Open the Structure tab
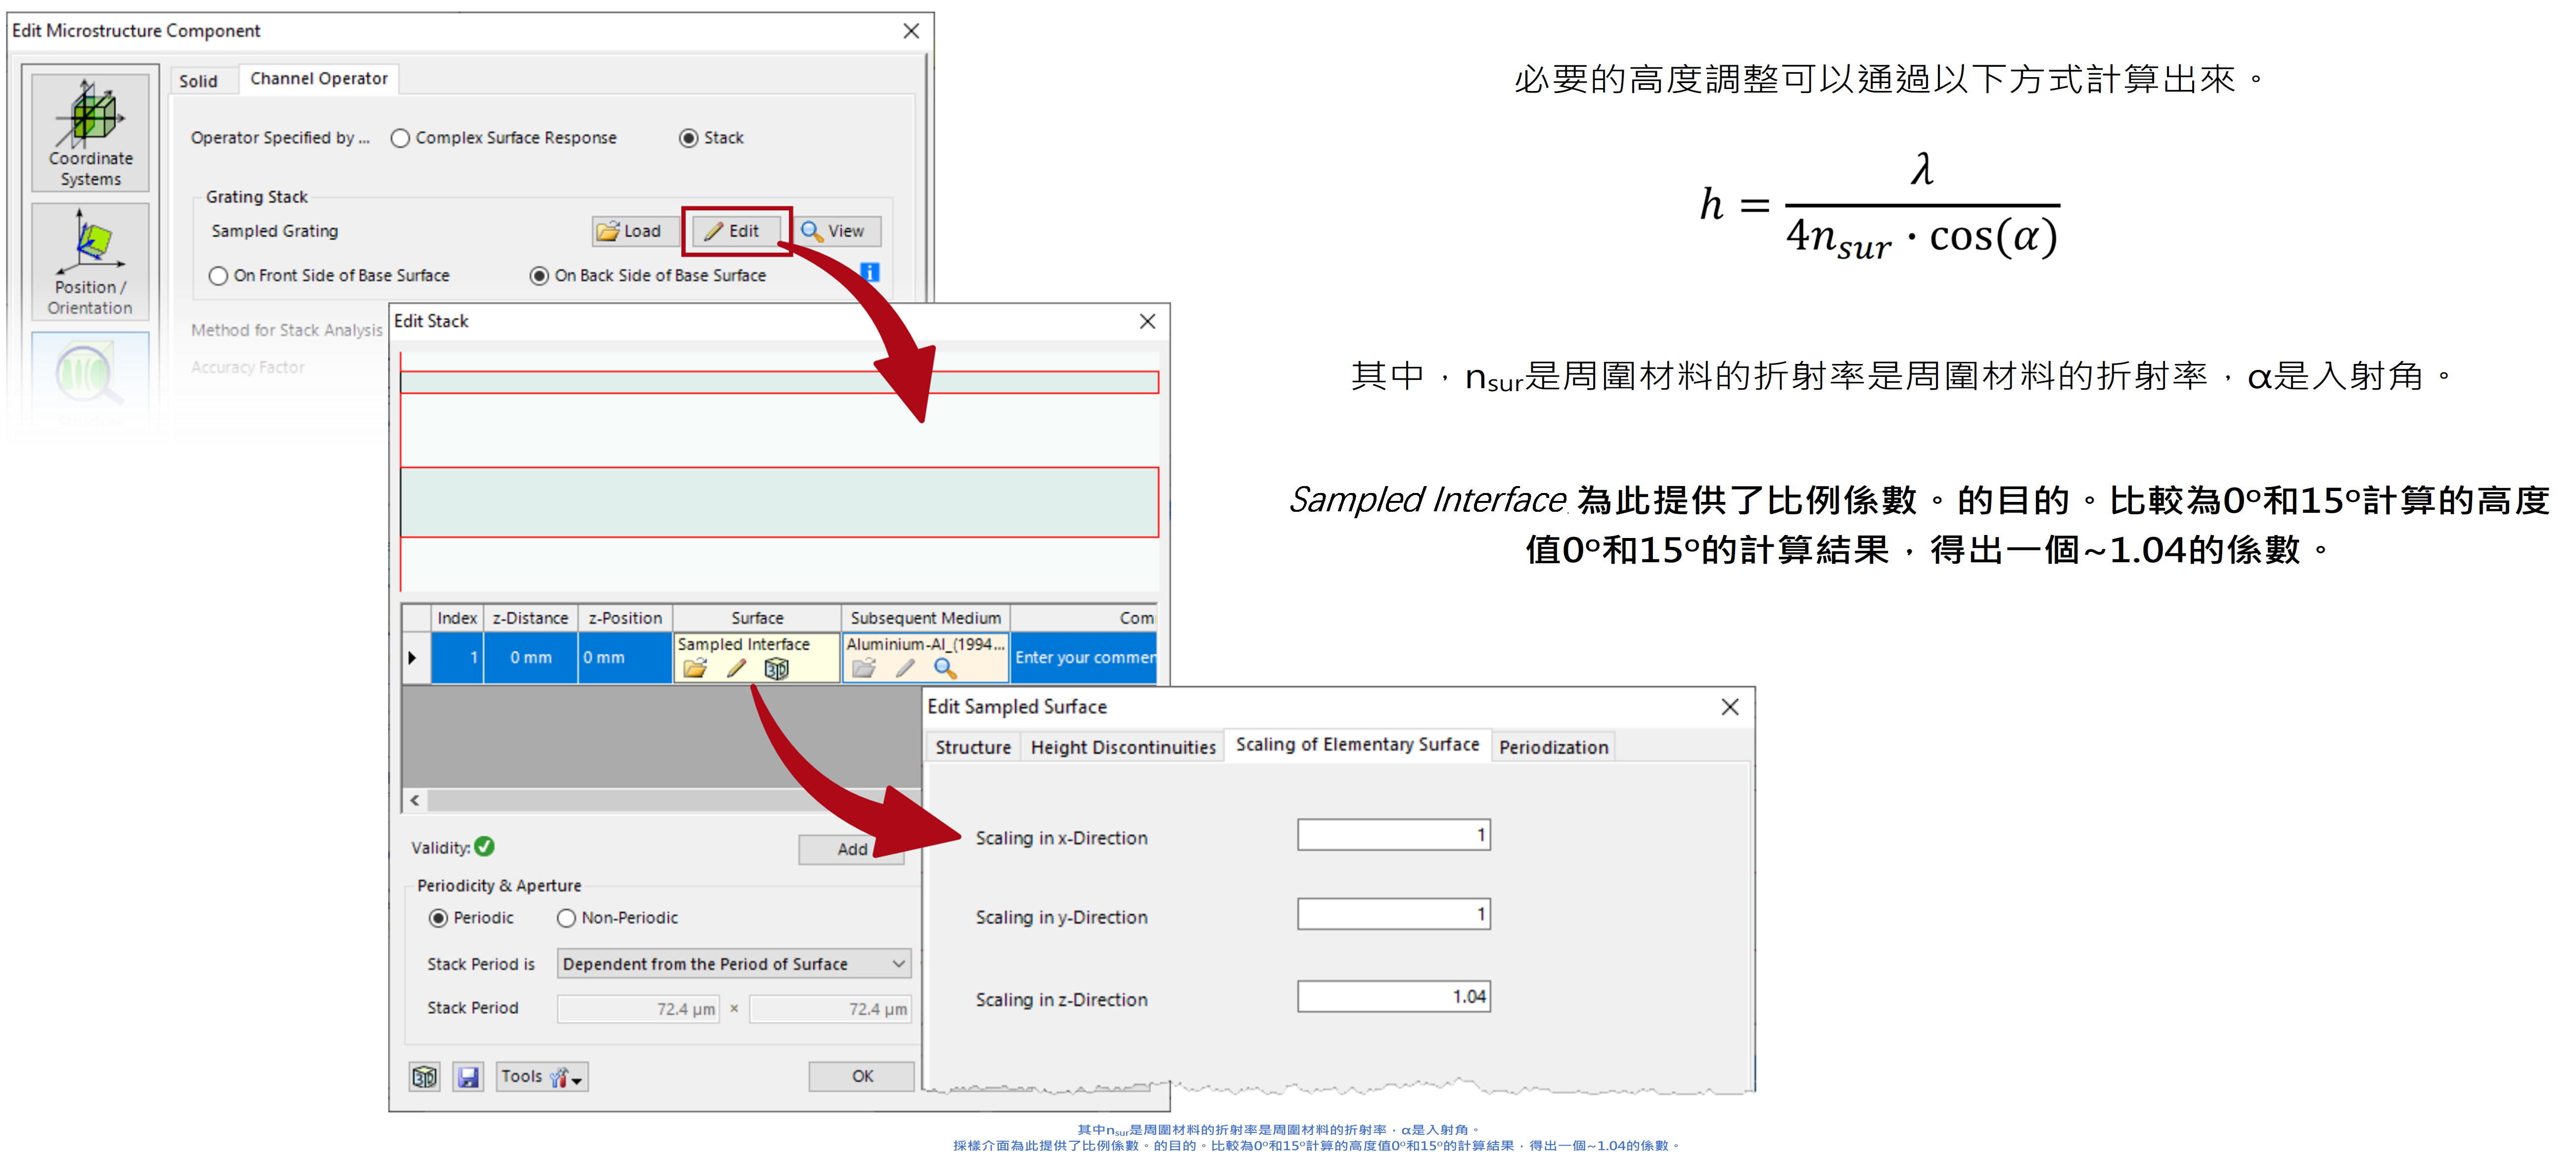Viewport: 2576px width, 1167px height. click(973, 747)
